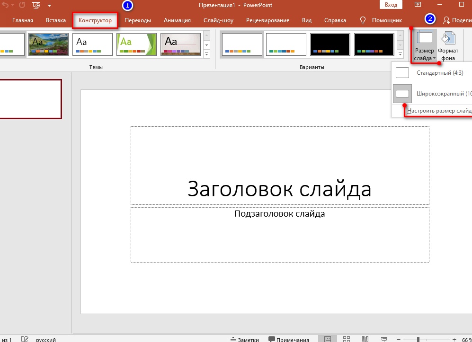Screen dimensions: 472x342
Task: Open the Анимация tab
Action: pyautogui.click(x=177, y=20)
